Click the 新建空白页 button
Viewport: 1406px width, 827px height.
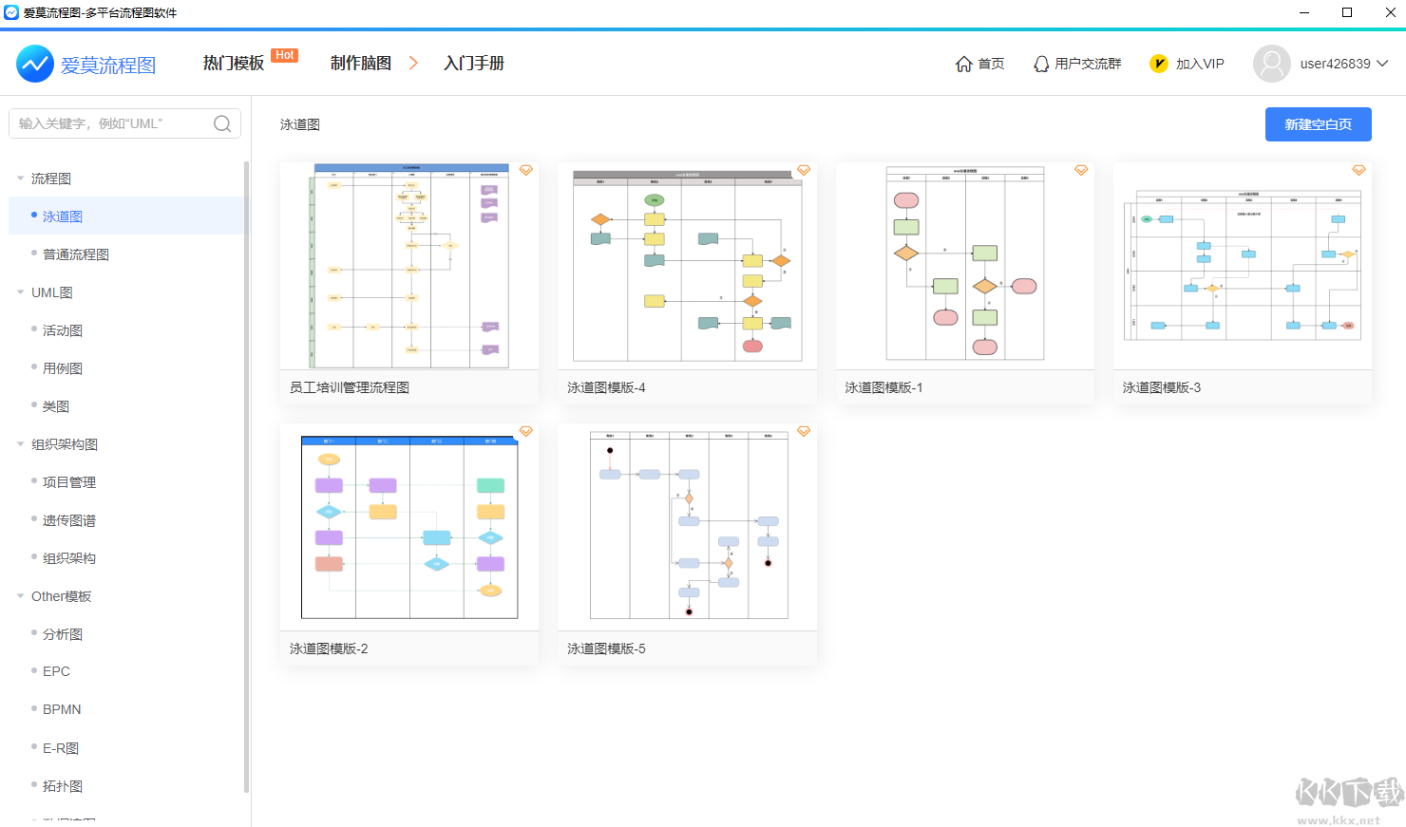pos(1318,123)
